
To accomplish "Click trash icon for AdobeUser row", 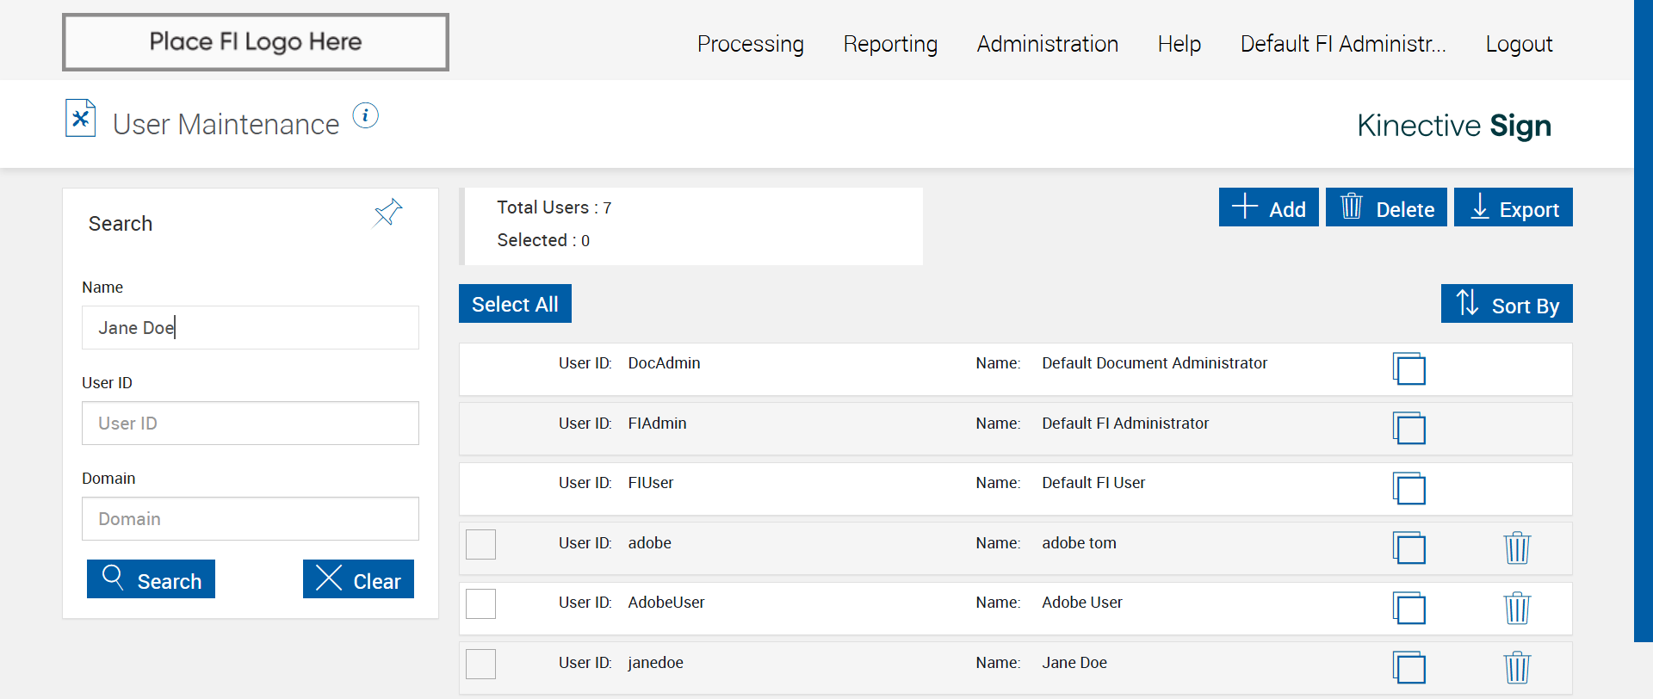I will click(x=1516, y=609).
